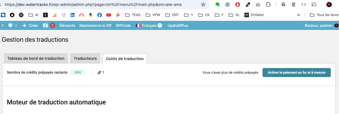Open the Chrome extensions puzzle menu

268,5
